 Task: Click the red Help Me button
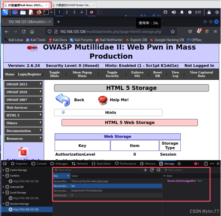pyautogui.click(x=103, y=100)
